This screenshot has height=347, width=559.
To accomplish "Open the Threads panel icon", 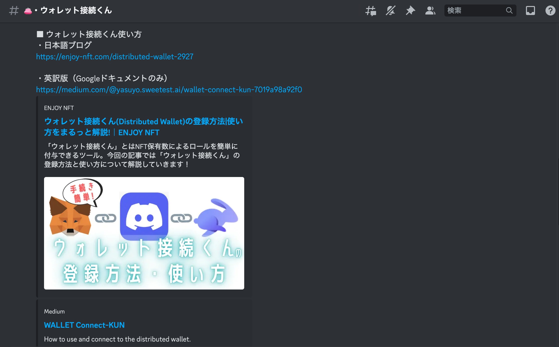I will (371, 11).
